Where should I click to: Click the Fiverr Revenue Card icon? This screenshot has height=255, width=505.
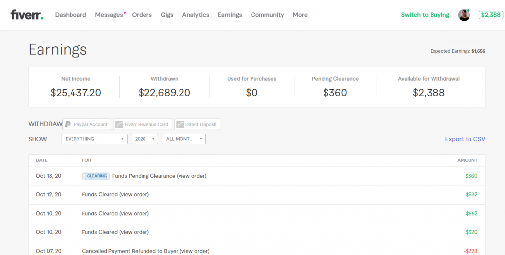tap(119, 125)
